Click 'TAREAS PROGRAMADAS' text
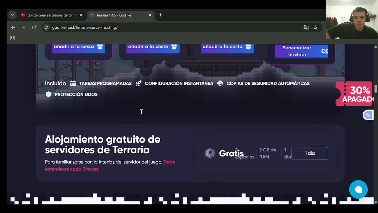This screenshot has width=378, height=213. tap(105, 83)
